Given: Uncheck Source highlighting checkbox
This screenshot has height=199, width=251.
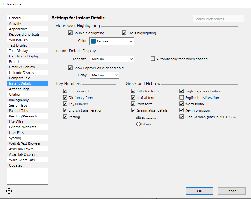Looking at the screenshot, I should [x=70, y=33].
